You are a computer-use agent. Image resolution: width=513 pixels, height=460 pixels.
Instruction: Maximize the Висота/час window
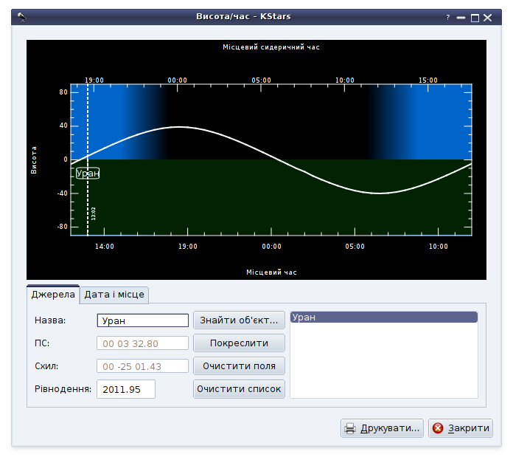coord(475,17)
